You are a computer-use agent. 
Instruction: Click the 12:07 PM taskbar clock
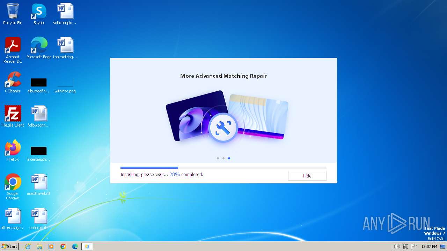(x=429, y=246)
